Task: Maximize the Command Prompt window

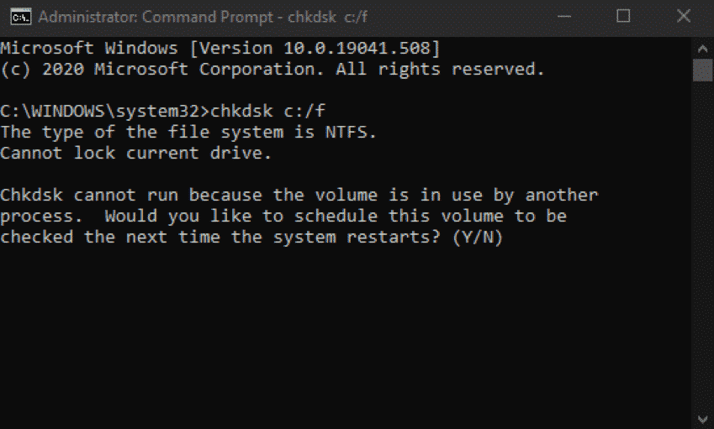Action: (623, 16)
